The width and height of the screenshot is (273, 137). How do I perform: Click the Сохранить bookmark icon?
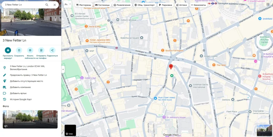point(19,50)
